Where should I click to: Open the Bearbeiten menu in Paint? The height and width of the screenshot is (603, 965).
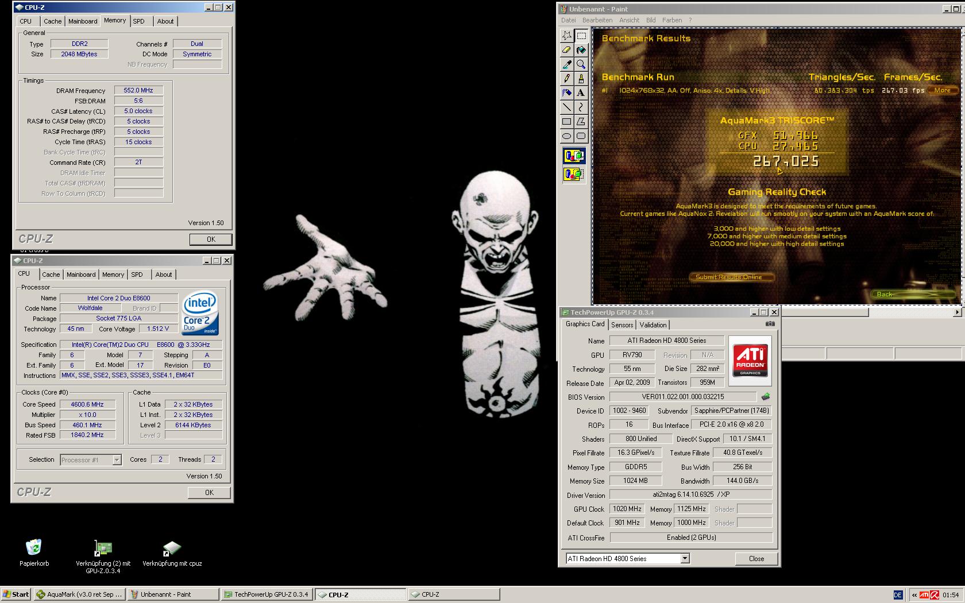(597, 20)
